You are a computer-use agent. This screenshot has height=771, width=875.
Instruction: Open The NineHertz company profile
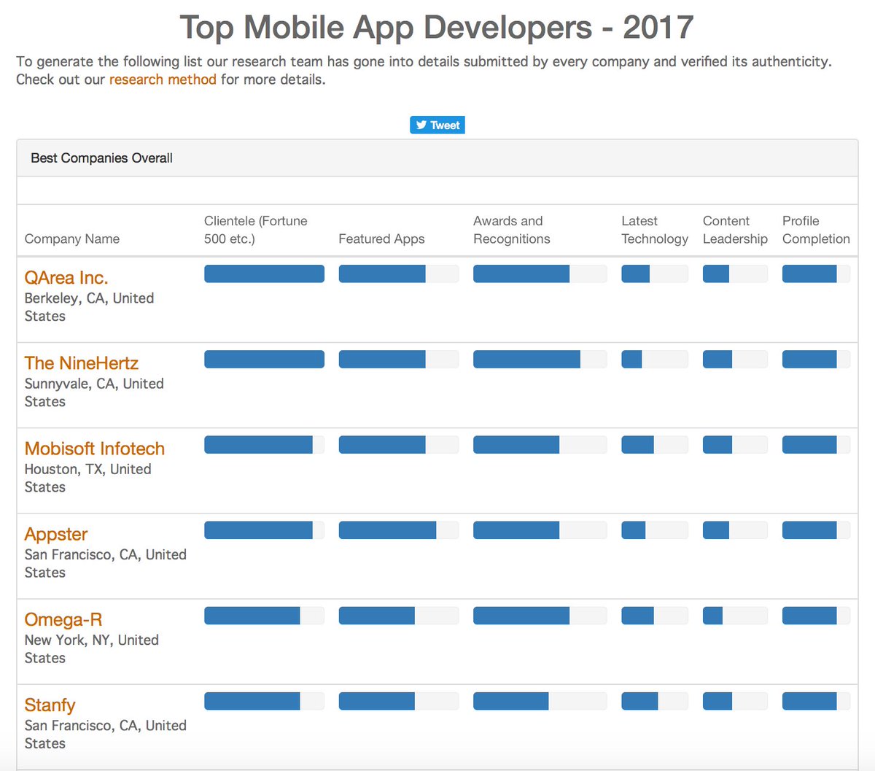click(x=81, y=363)
